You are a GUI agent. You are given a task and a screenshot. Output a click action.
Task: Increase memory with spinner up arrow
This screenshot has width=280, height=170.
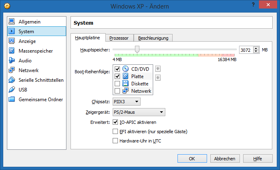(x=256, y=48)
